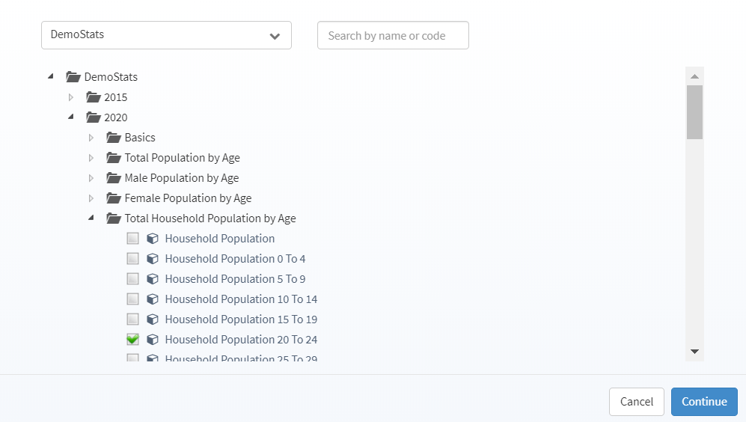Click the DemoStats root folder icon
Image resolution: width=746 pixels, height=422 pixels.
point(73,76)
